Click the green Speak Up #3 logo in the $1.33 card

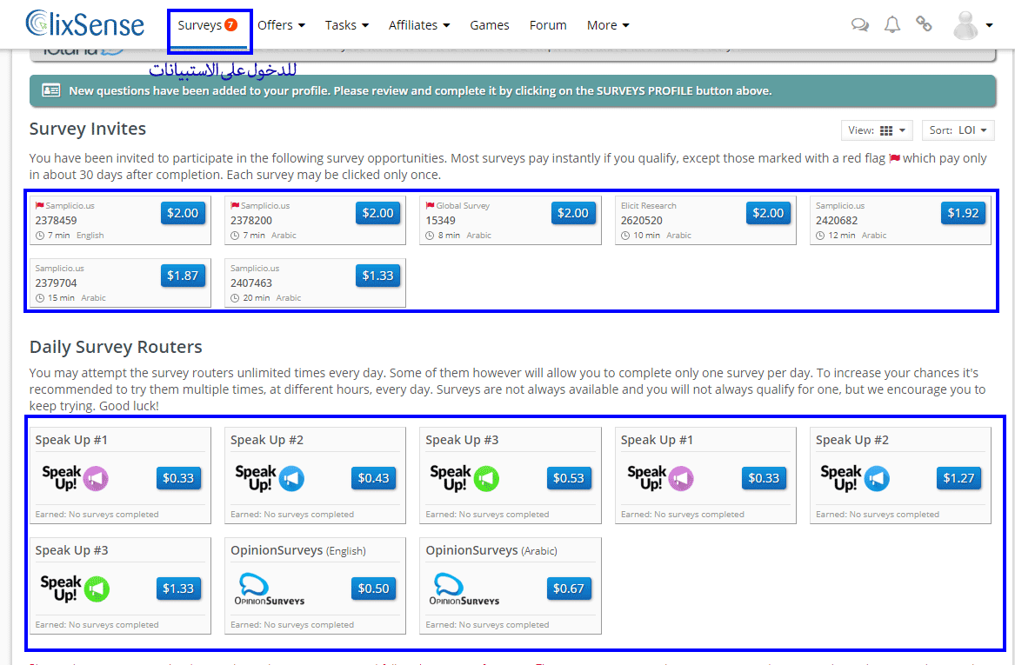pyautogui.click(x=75, y=589)
